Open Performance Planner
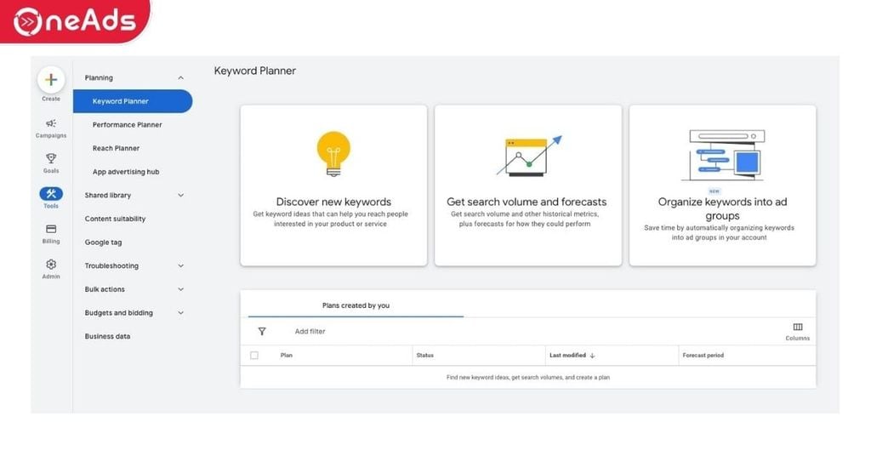This screenshot has width=871, height=456. (x=128, y=125)
